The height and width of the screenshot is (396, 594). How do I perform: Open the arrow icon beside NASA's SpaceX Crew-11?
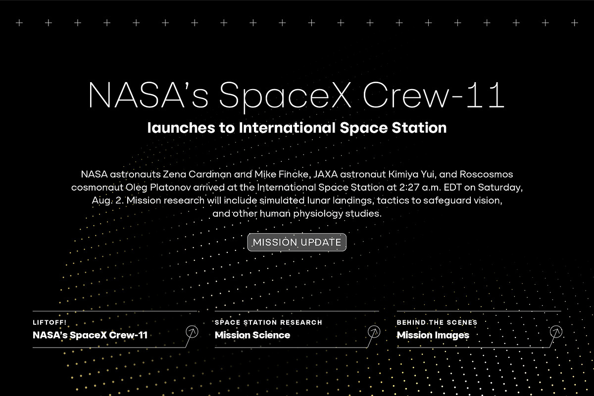point(192,332)
